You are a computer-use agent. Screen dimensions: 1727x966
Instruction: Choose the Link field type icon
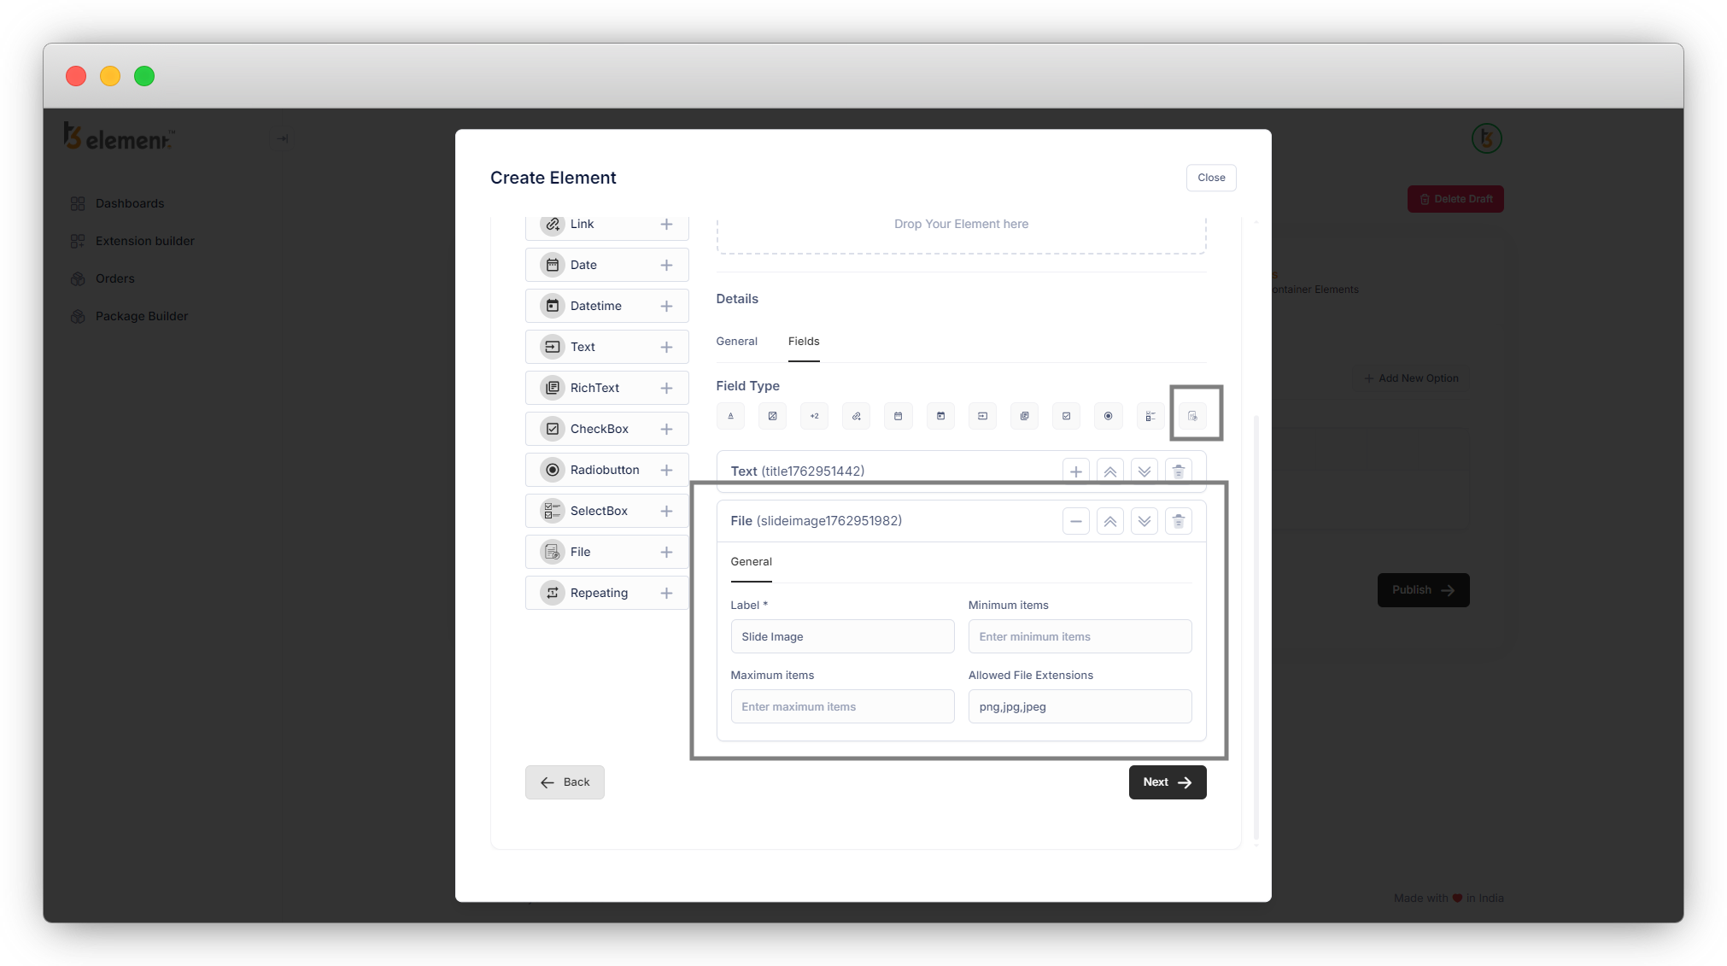point(856,416)
